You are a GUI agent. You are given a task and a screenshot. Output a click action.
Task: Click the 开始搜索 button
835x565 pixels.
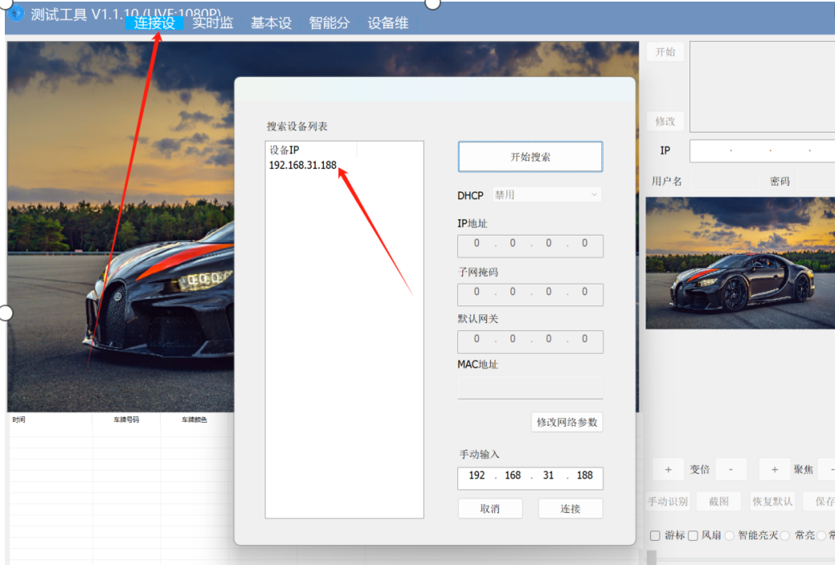tap(530, 157)
